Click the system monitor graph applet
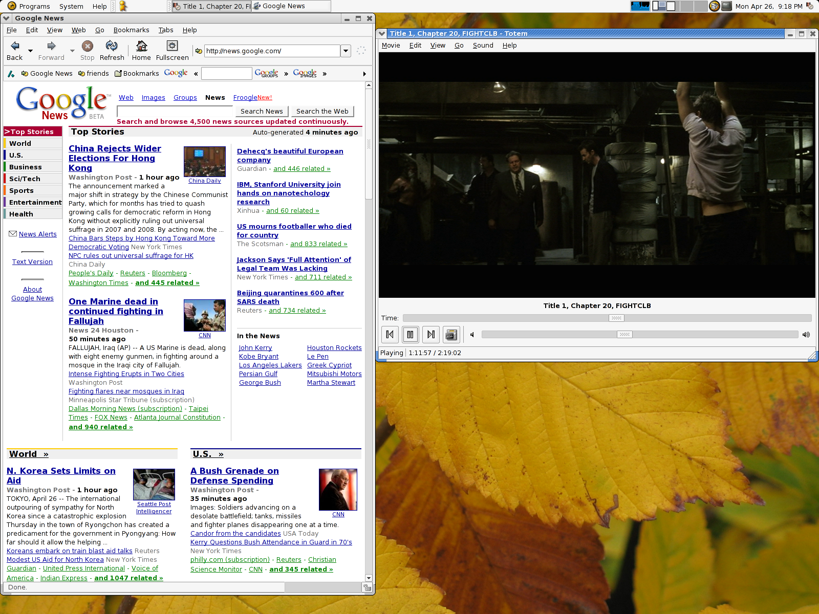The width and height of the screenshot is (819, 614). [x=640, y=6]
